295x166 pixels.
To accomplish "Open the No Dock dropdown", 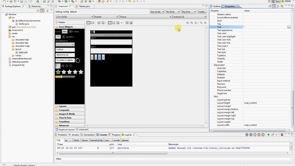I will [x=173, y=12].
